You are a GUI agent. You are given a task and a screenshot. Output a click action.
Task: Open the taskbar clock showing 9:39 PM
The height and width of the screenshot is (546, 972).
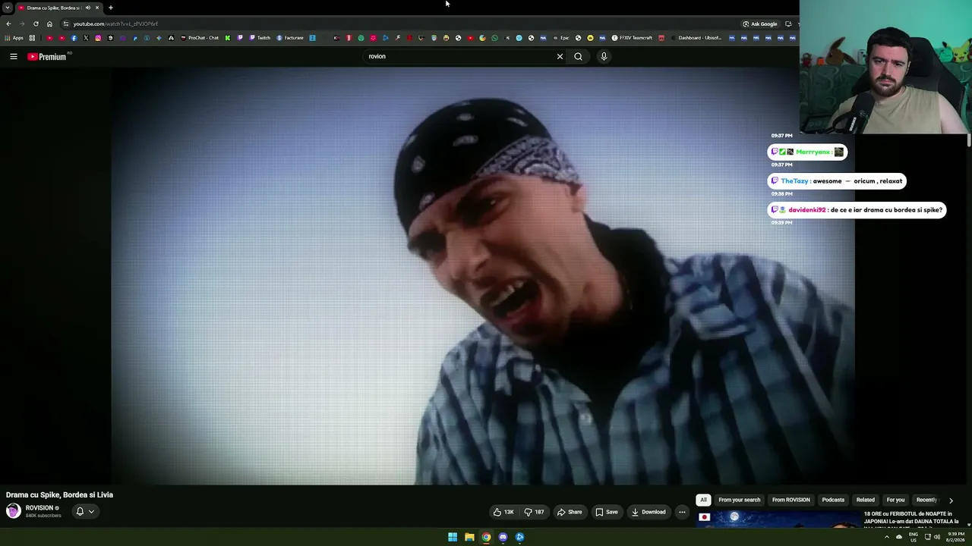click(x=955, y=537)
